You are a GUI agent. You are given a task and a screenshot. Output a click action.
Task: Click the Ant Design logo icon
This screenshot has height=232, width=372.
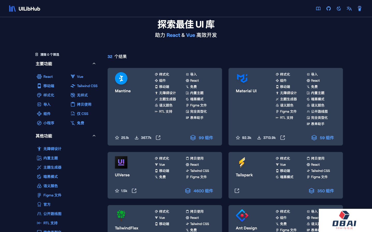click(x=242, y=216)
